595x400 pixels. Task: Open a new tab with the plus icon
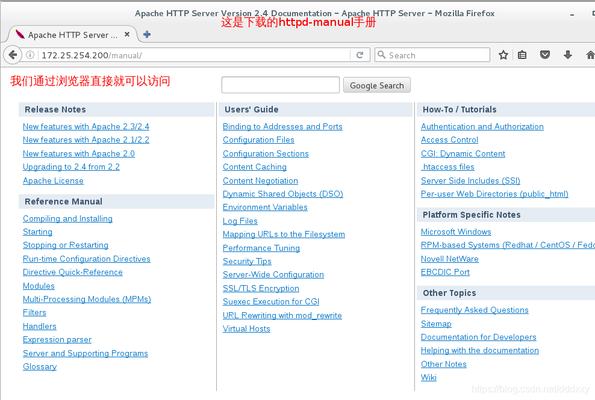[147, 34]
